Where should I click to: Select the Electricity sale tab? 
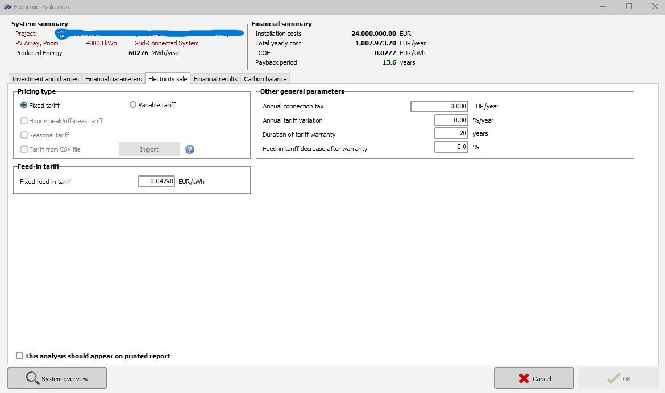[168, 79]
